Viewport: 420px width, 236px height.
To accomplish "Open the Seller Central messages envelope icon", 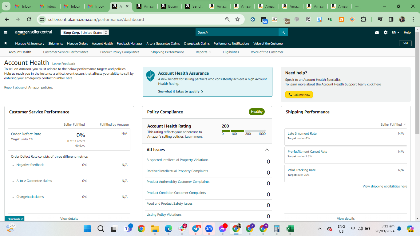I will pos(377,32).
